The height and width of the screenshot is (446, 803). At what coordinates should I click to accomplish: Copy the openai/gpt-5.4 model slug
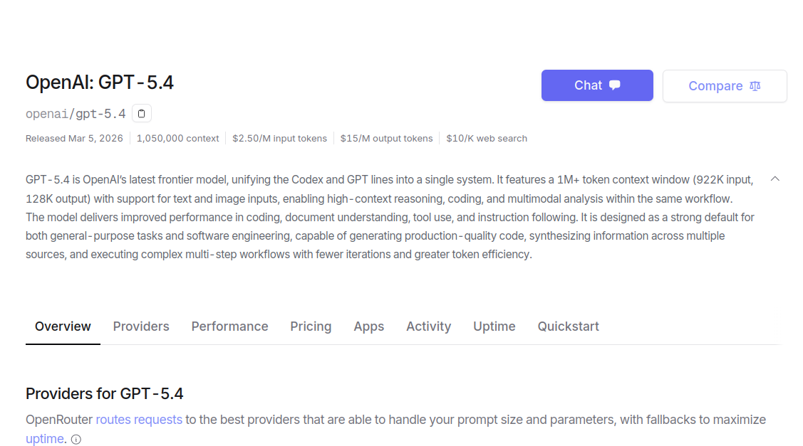point(142,114)
